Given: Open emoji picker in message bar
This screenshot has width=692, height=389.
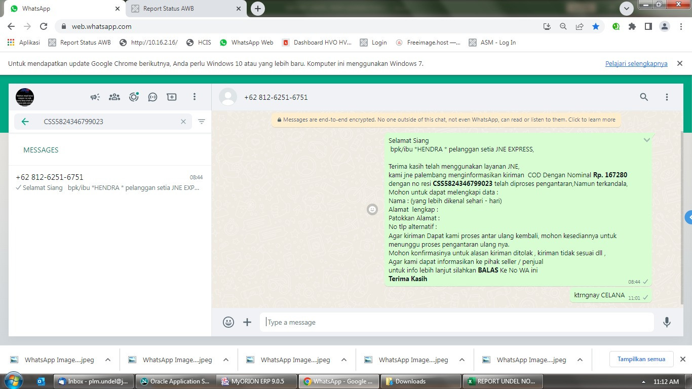Looking at the screenshot, I should [228, 322].
